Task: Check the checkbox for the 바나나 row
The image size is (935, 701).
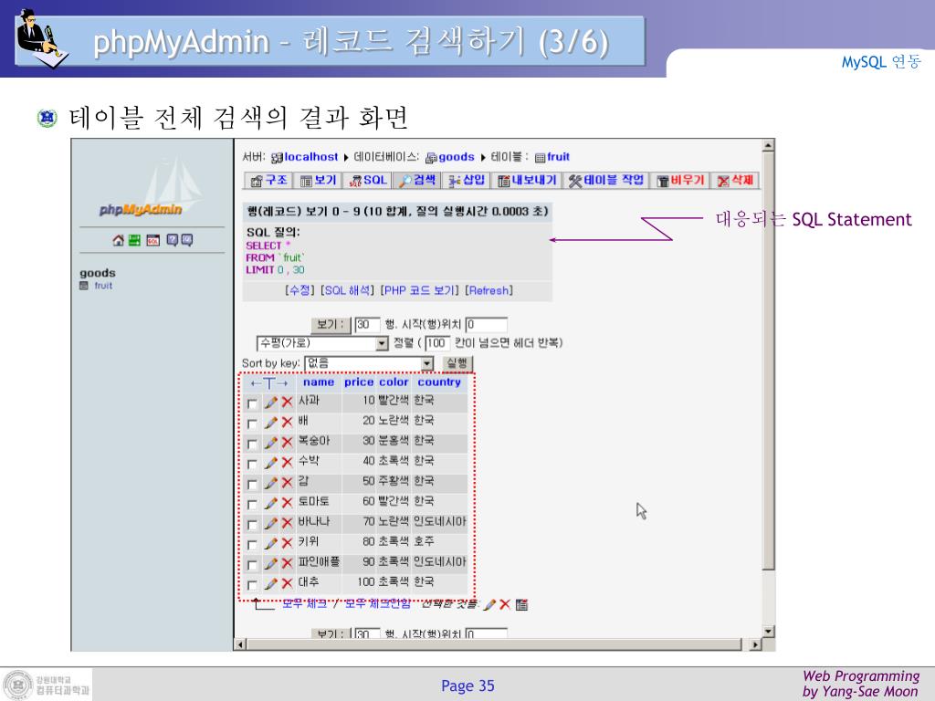Action: click(252, 526)
